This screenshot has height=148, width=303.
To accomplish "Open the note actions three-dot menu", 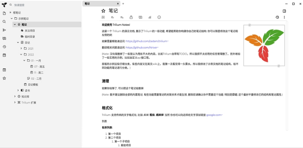I will (284, 17).
